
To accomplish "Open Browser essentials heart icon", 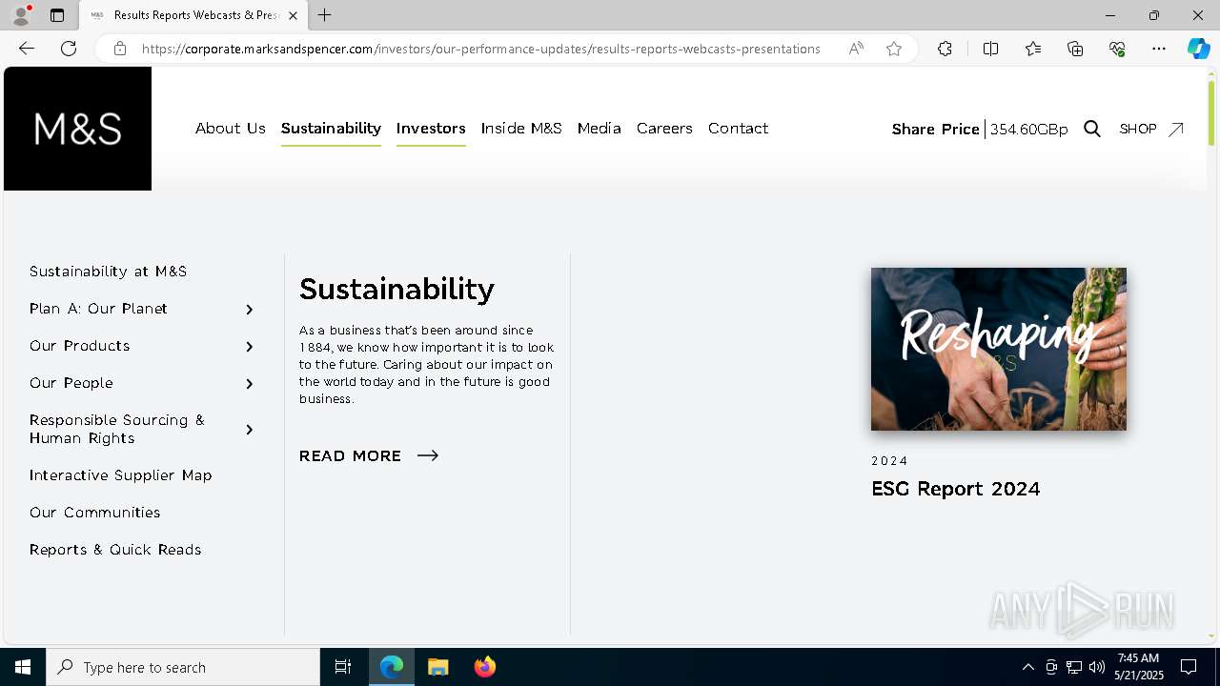I will tap(1117, 49).
